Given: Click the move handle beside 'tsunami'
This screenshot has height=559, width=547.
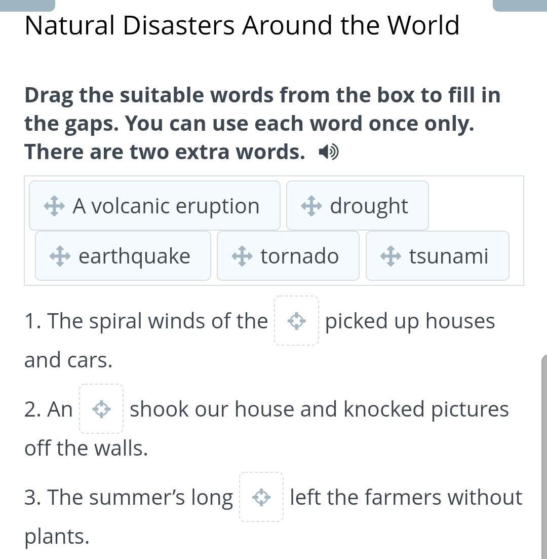Looking at the screenshot, I should (390, 256).
